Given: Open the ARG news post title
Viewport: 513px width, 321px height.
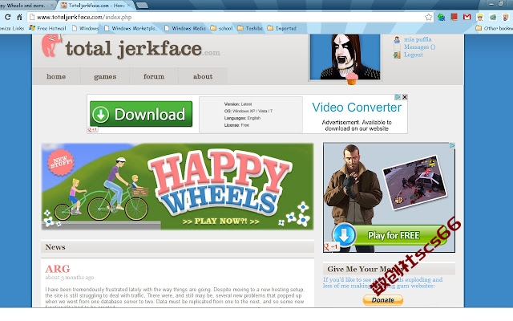Looking at the screenshot, I should click(x=58, y=269).
